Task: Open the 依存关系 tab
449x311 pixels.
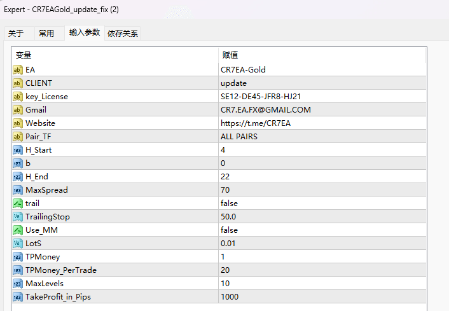Action: click(123, 34)
